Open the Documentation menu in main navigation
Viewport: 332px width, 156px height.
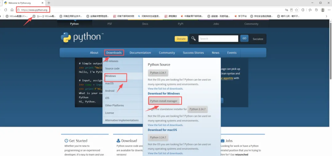pos(140,53)
